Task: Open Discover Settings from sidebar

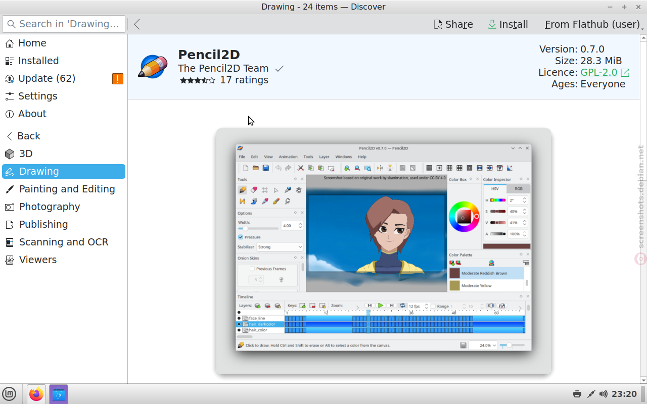Action: click(x=64, y=96)
